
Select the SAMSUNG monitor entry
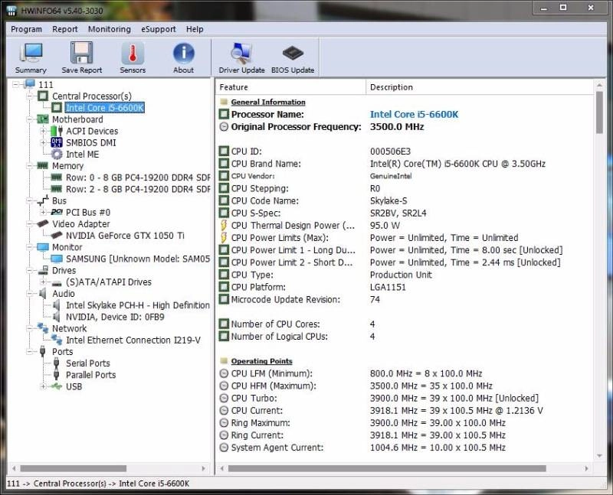[138, 259]
